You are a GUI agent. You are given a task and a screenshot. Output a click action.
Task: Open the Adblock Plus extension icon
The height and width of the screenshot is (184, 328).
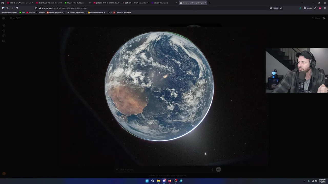click(320, 8)
